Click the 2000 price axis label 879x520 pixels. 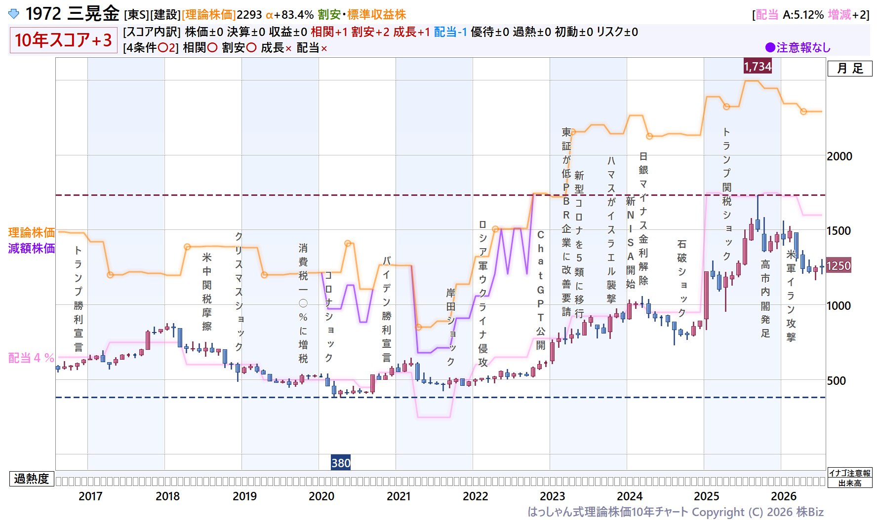(839, 156)
